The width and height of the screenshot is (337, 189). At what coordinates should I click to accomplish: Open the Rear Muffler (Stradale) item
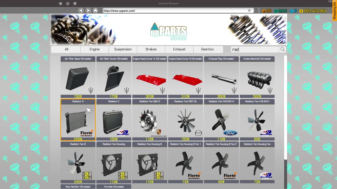(78, 187)
